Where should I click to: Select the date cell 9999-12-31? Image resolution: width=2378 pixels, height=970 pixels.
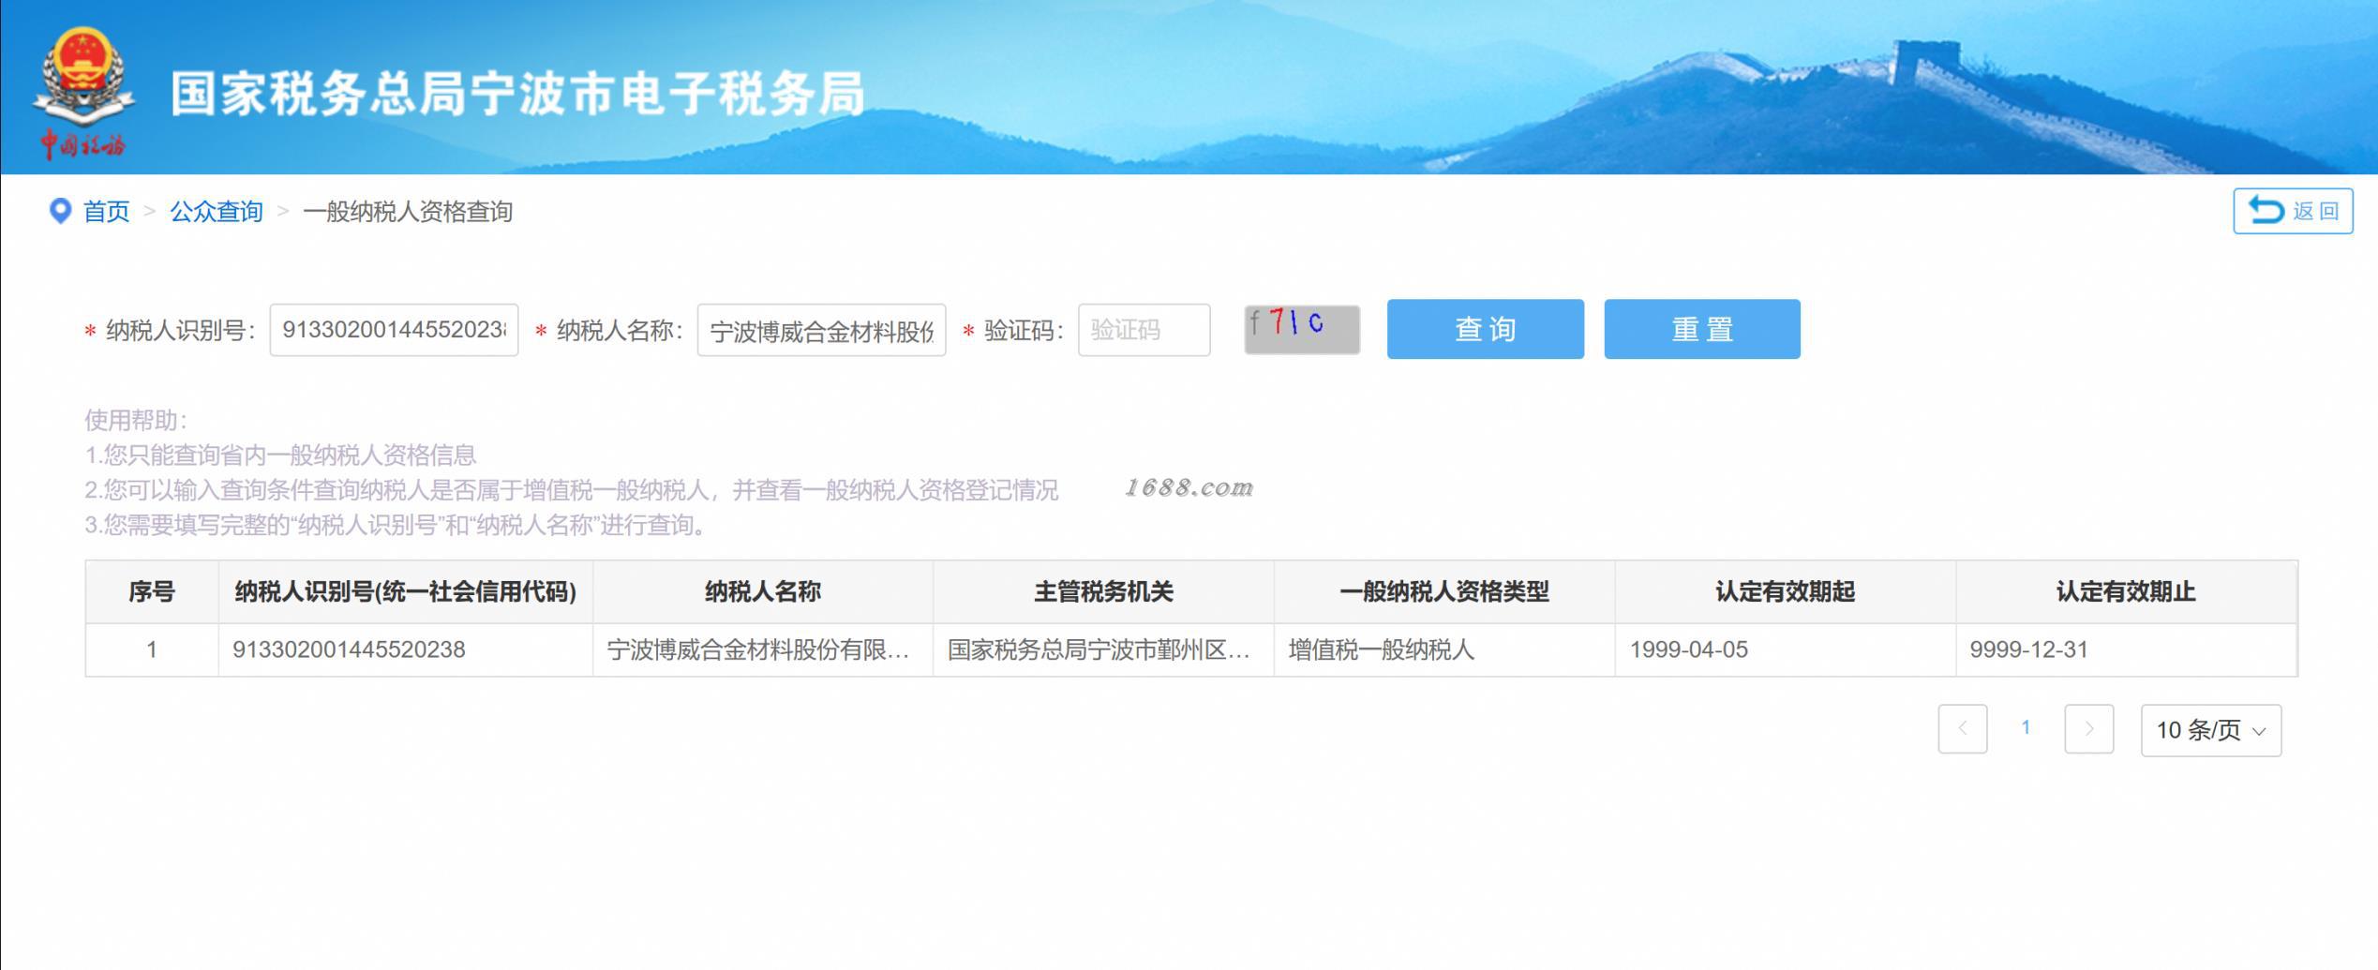(2126, 649)
